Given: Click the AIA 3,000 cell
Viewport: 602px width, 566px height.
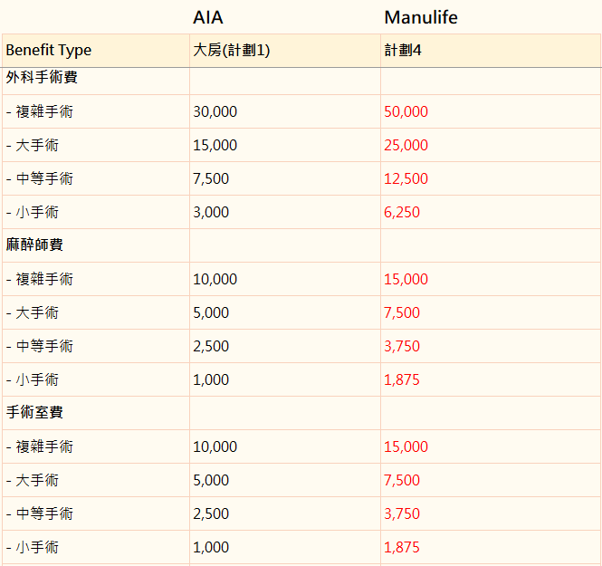Looking at the screenshot, I should coord(285,212).
